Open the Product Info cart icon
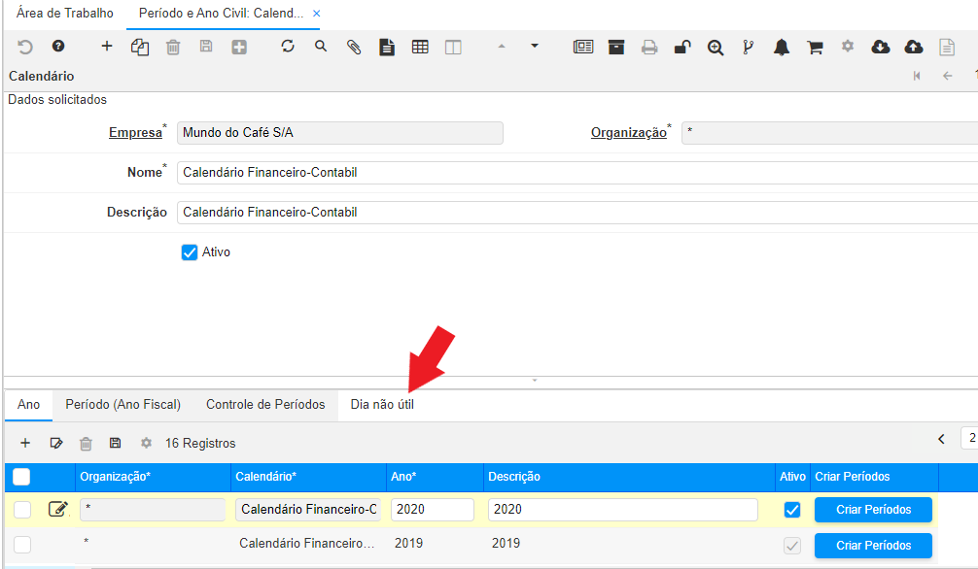This screenshot has height=569, width=978. click(815, 47)
